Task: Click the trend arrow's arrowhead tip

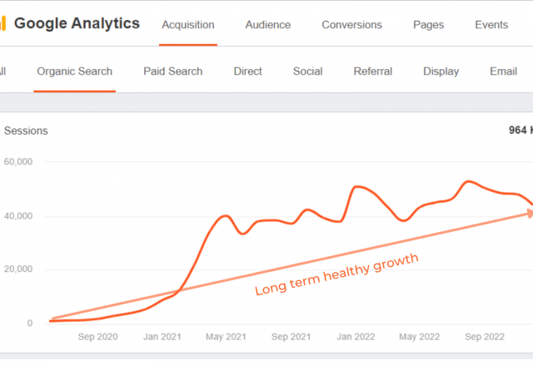Action: pyautogui.click(x=529, y=213)
